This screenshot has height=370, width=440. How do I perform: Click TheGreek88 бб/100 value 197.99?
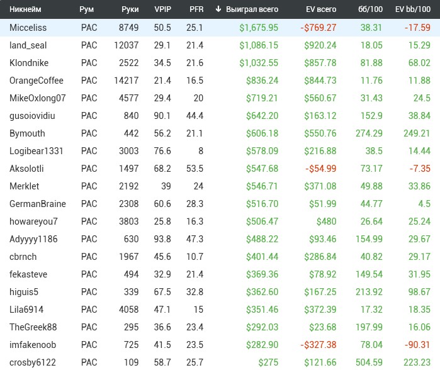pyautogui.click(x=369, y=327)
